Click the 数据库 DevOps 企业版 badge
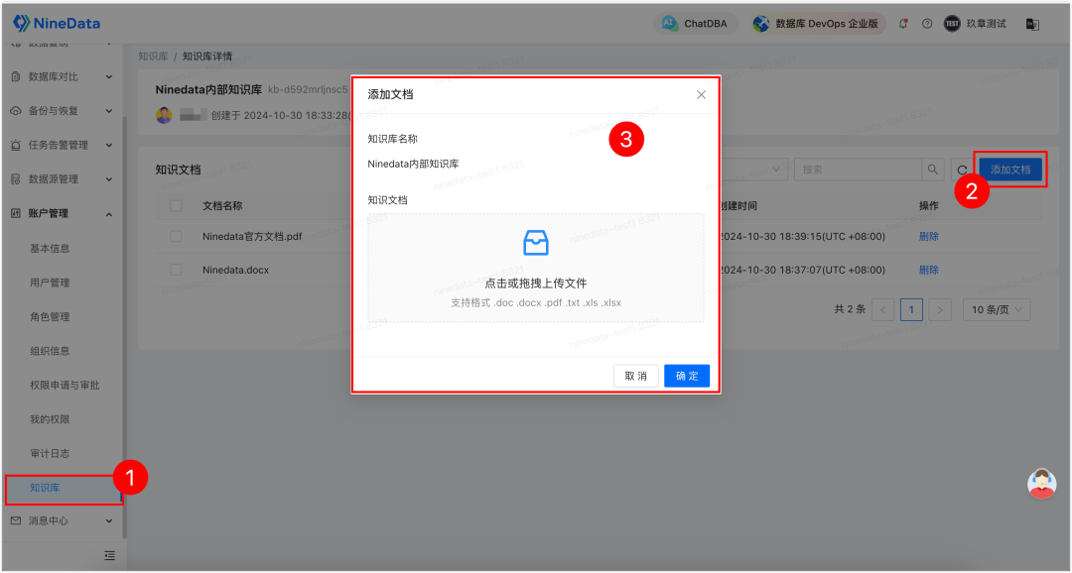 click(x=817, y=23)
